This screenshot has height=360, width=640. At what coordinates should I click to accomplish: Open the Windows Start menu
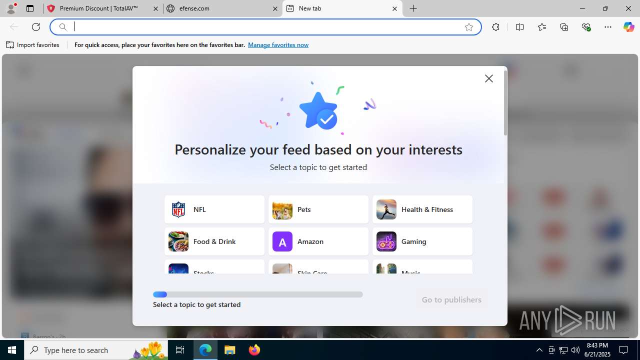pyautogui.click(x=12, y=350)
